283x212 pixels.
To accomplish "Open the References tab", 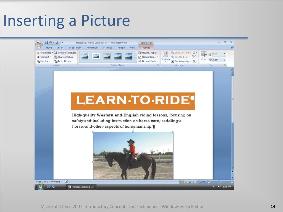I will click(92, 47).
